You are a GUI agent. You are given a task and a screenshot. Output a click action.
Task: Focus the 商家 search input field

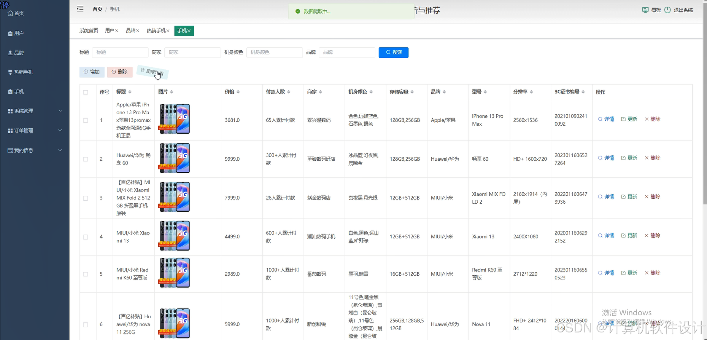coord(192,52)
